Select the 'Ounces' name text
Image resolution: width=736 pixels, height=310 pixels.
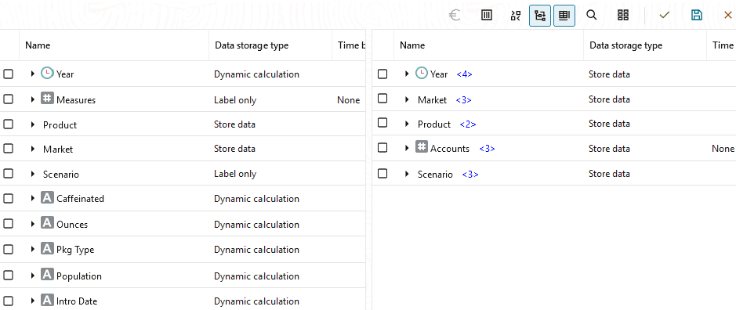(x=72, y=224)
